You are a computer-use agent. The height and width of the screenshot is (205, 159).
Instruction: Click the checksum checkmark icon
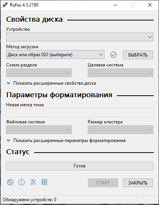click(x=113, y=55)
